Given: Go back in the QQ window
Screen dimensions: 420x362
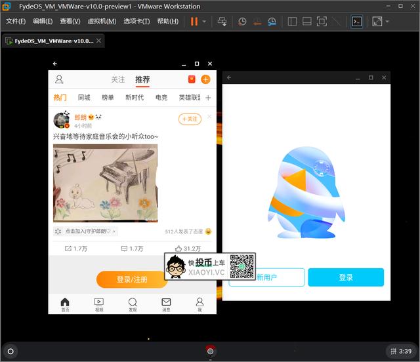Looking at the screenshot, I should tap(229, 77).
